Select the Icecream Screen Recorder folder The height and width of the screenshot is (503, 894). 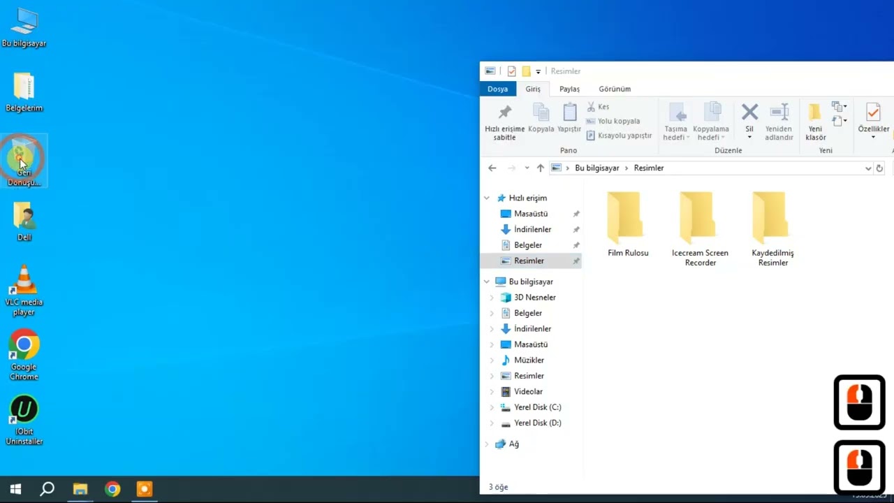click(701, 228)
